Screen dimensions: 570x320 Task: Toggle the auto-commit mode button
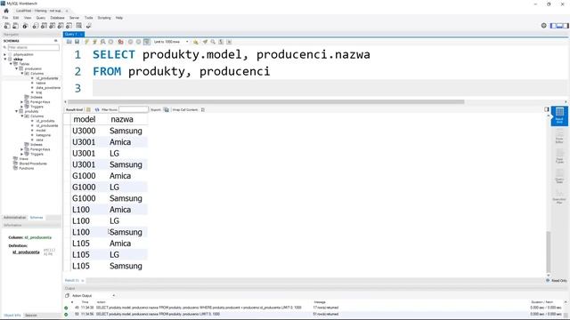(x=146, y=42)
